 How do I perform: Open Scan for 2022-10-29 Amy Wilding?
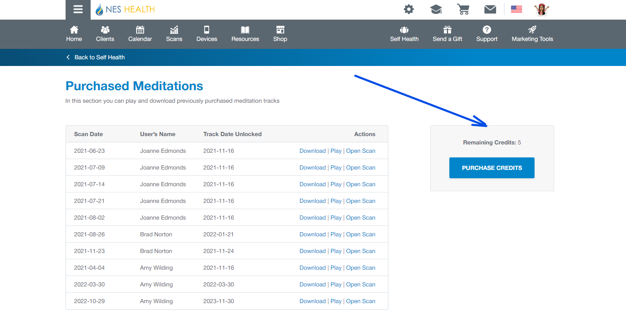tap(360, 301)
